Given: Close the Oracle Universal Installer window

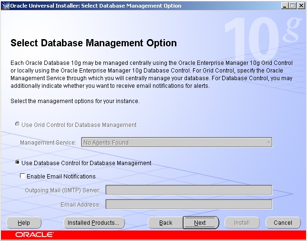Looking at the screenshot, I should click(300, 6).
